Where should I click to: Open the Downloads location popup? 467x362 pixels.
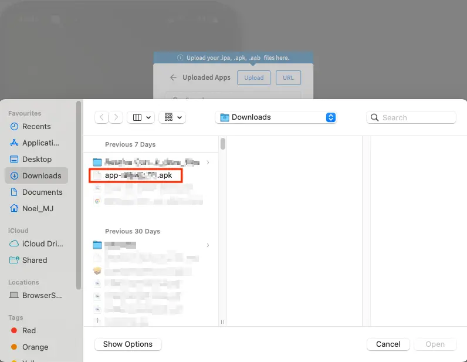tap(275, 117)
